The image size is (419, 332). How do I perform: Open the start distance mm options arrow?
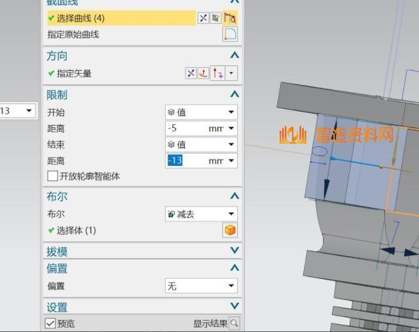pos(231,128)
